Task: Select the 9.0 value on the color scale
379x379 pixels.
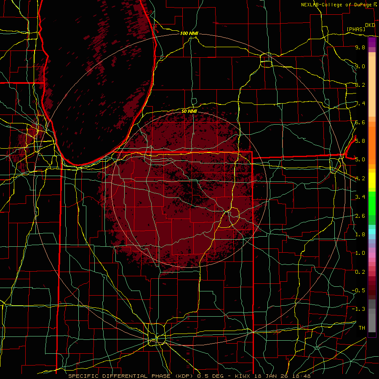Action: [x=360, y=67]
